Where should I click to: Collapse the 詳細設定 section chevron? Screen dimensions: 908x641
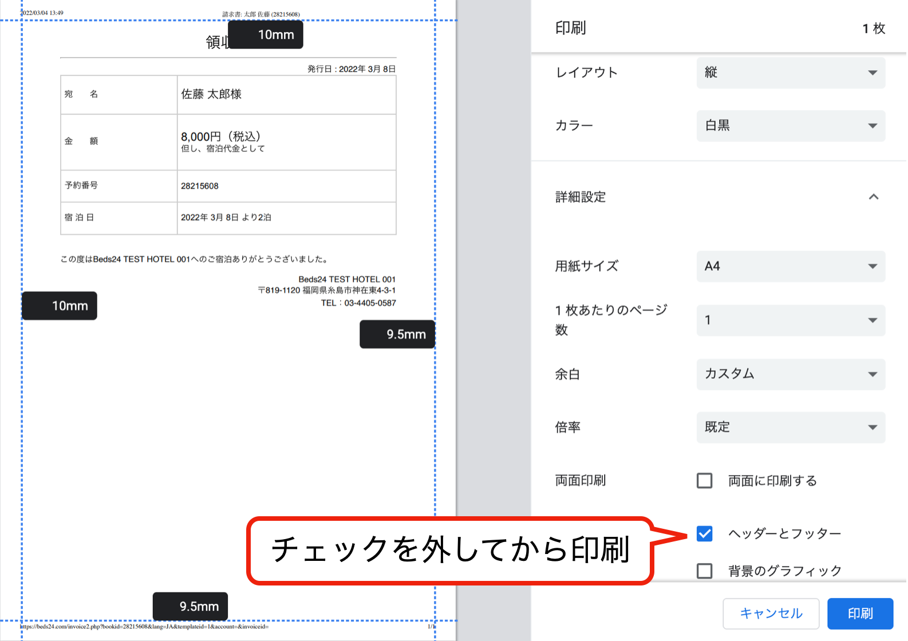pyautogui.click(x=873, y=197)
